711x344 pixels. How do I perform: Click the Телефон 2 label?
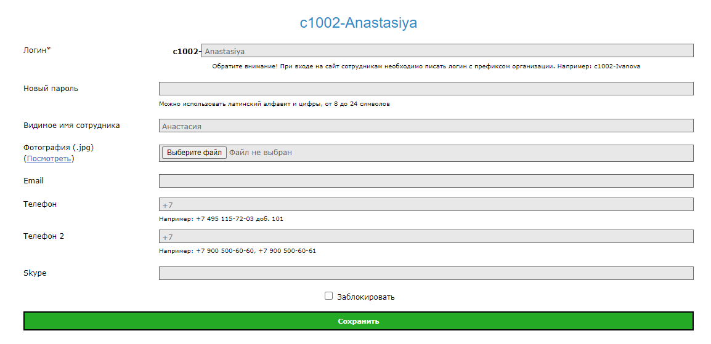point(43,236)
